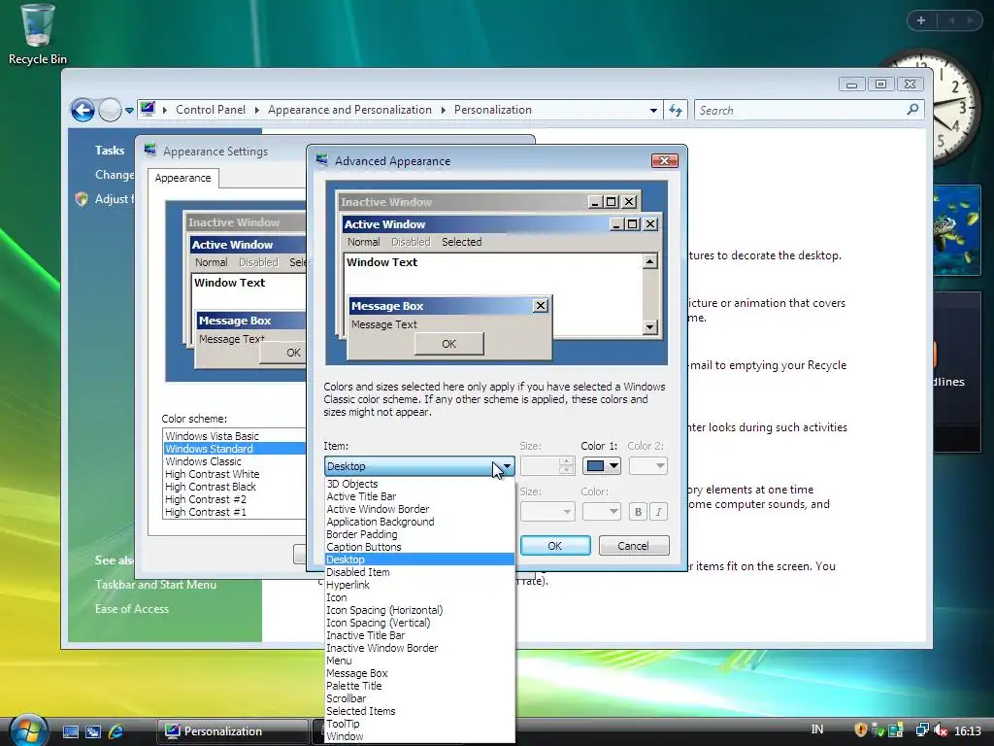Click the Bold font style button
This screenshot has height=746, width=994.
[639, 511]
